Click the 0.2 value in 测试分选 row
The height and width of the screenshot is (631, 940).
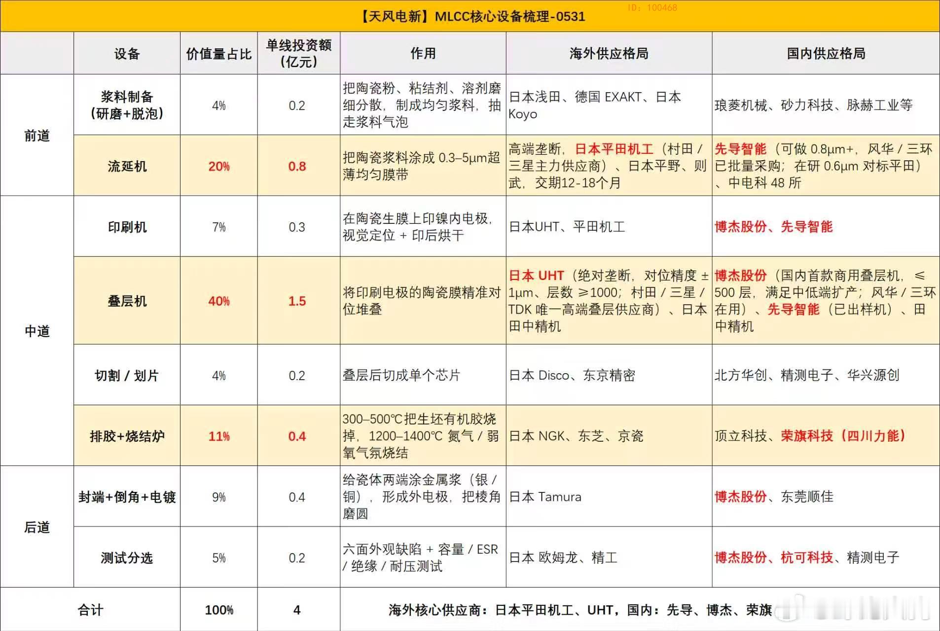[x=297, y=558]
